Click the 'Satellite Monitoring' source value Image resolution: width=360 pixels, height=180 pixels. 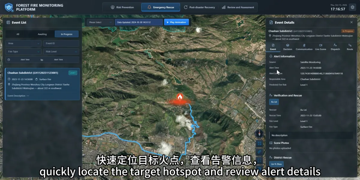point(310,62)
